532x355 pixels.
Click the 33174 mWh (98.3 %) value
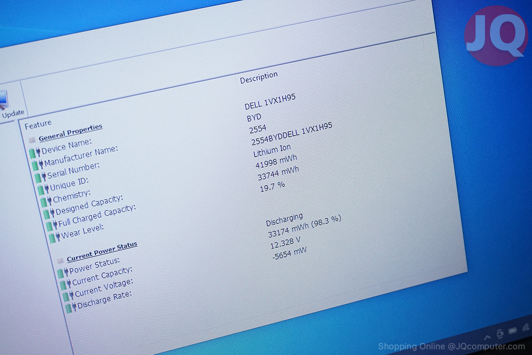tap(305, 227)
